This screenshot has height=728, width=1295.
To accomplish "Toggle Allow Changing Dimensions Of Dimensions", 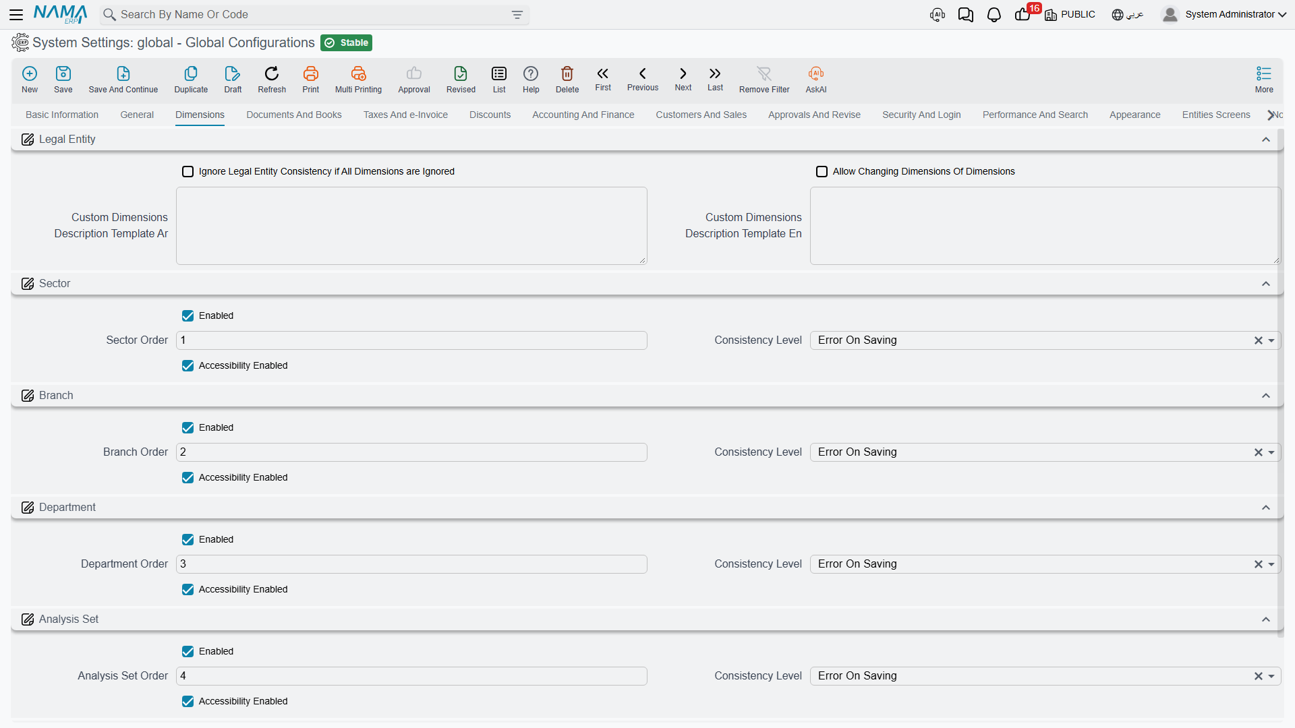I will point(822,172).
